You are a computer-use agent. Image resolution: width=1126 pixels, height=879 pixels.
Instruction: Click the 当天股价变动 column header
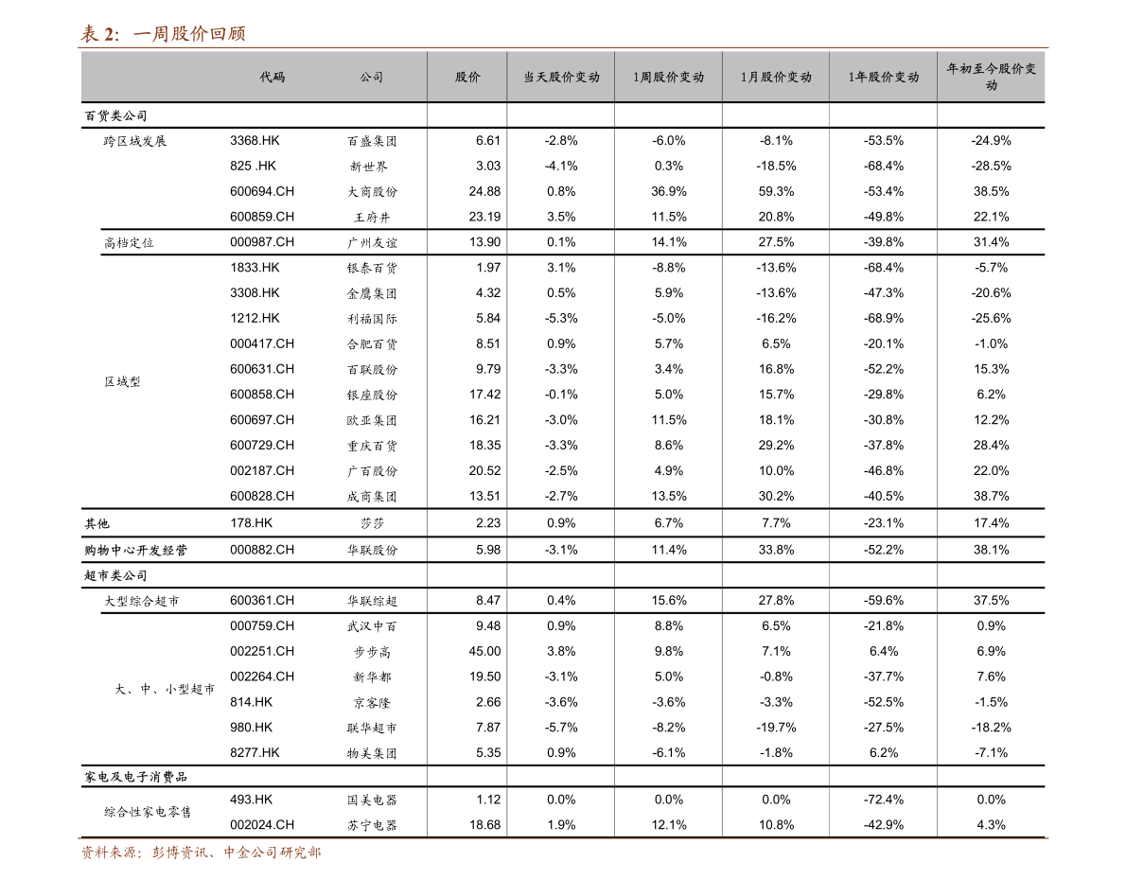coord(561,77)
